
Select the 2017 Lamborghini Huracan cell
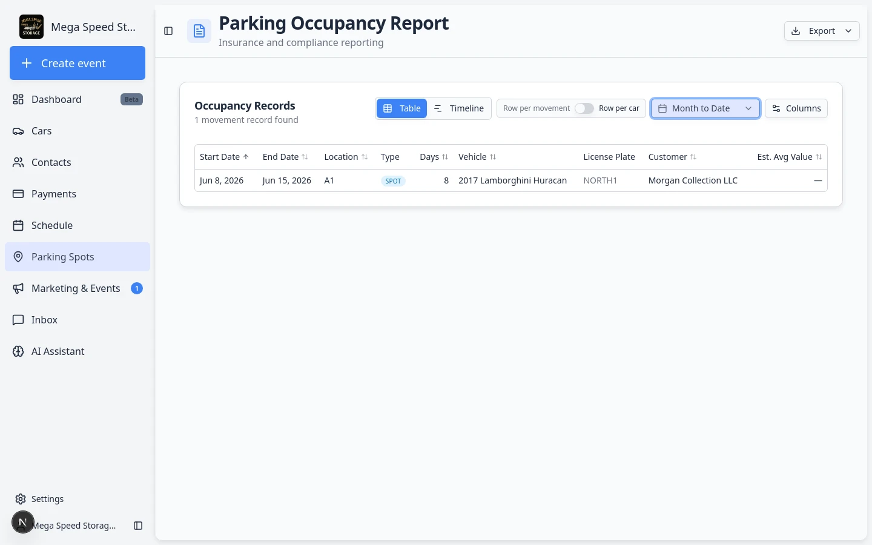(512, 180)
